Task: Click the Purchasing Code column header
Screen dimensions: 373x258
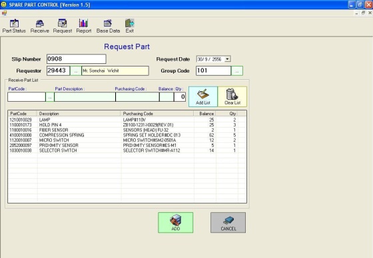Action: (x=157, y=114)
